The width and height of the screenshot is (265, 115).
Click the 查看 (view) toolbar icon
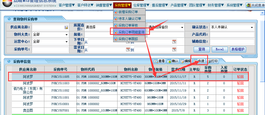tap(159, 61)
